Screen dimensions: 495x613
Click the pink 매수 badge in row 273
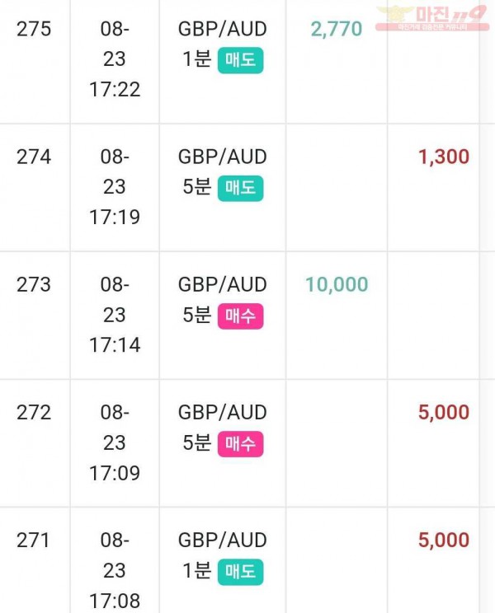point(240,316)
